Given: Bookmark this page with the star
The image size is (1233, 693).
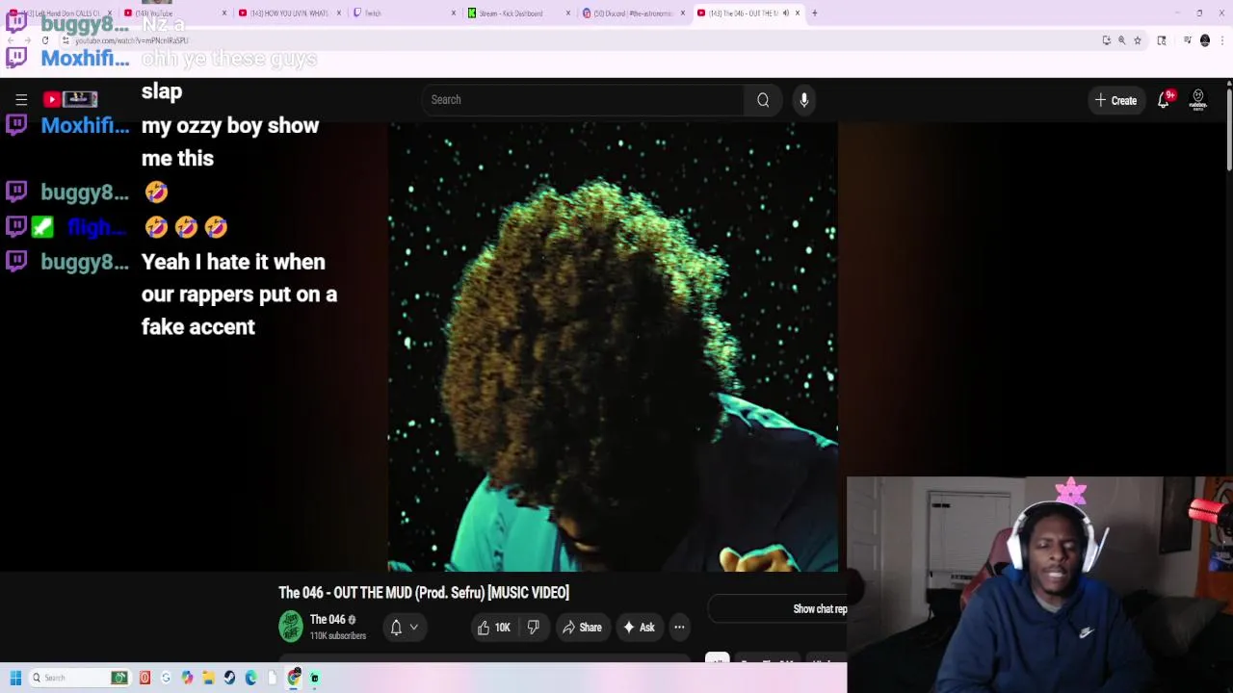Looking at the screenshot, I should tap(1138, 40).
